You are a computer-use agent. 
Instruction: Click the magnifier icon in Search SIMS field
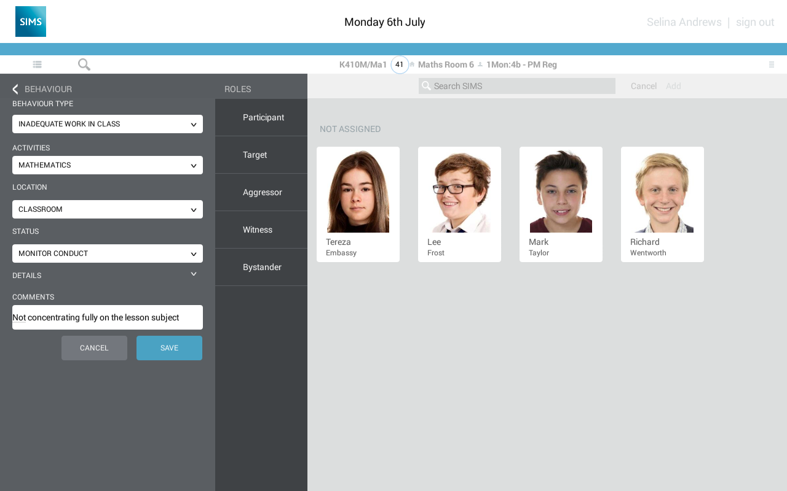point(426,86)
